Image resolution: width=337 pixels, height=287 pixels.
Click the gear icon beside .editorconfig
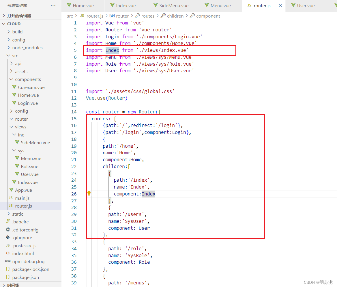click(8, 230)
